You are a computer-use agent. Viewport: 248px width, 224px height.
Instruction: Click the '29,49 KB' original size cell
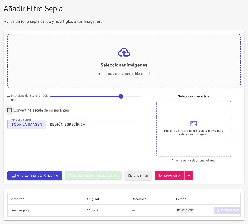94,210
